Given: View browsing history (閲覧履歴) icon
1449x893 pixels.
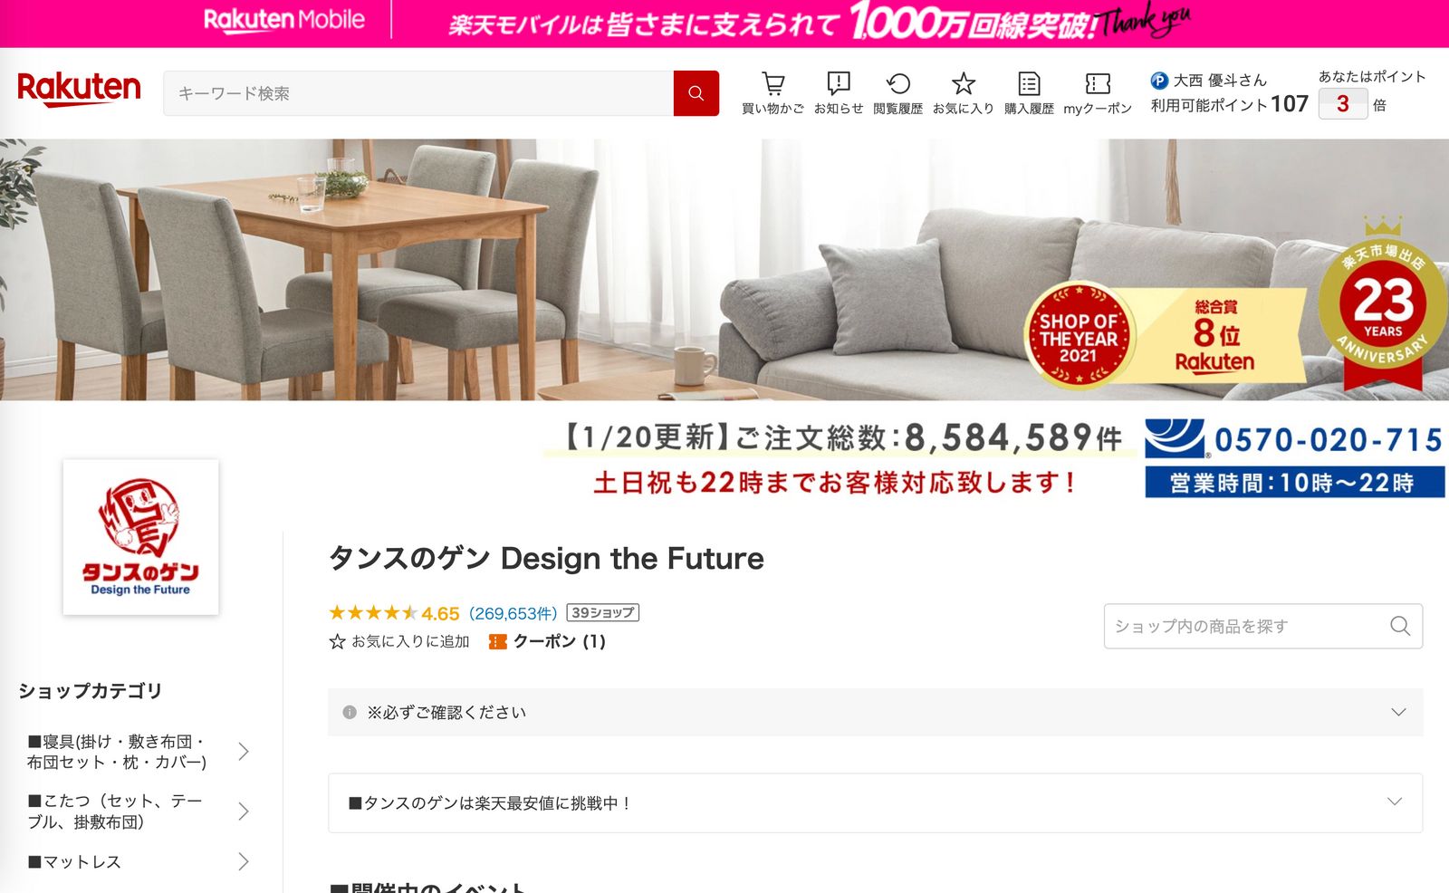Looking at the screenshot, I should click(x=897, y=84).
